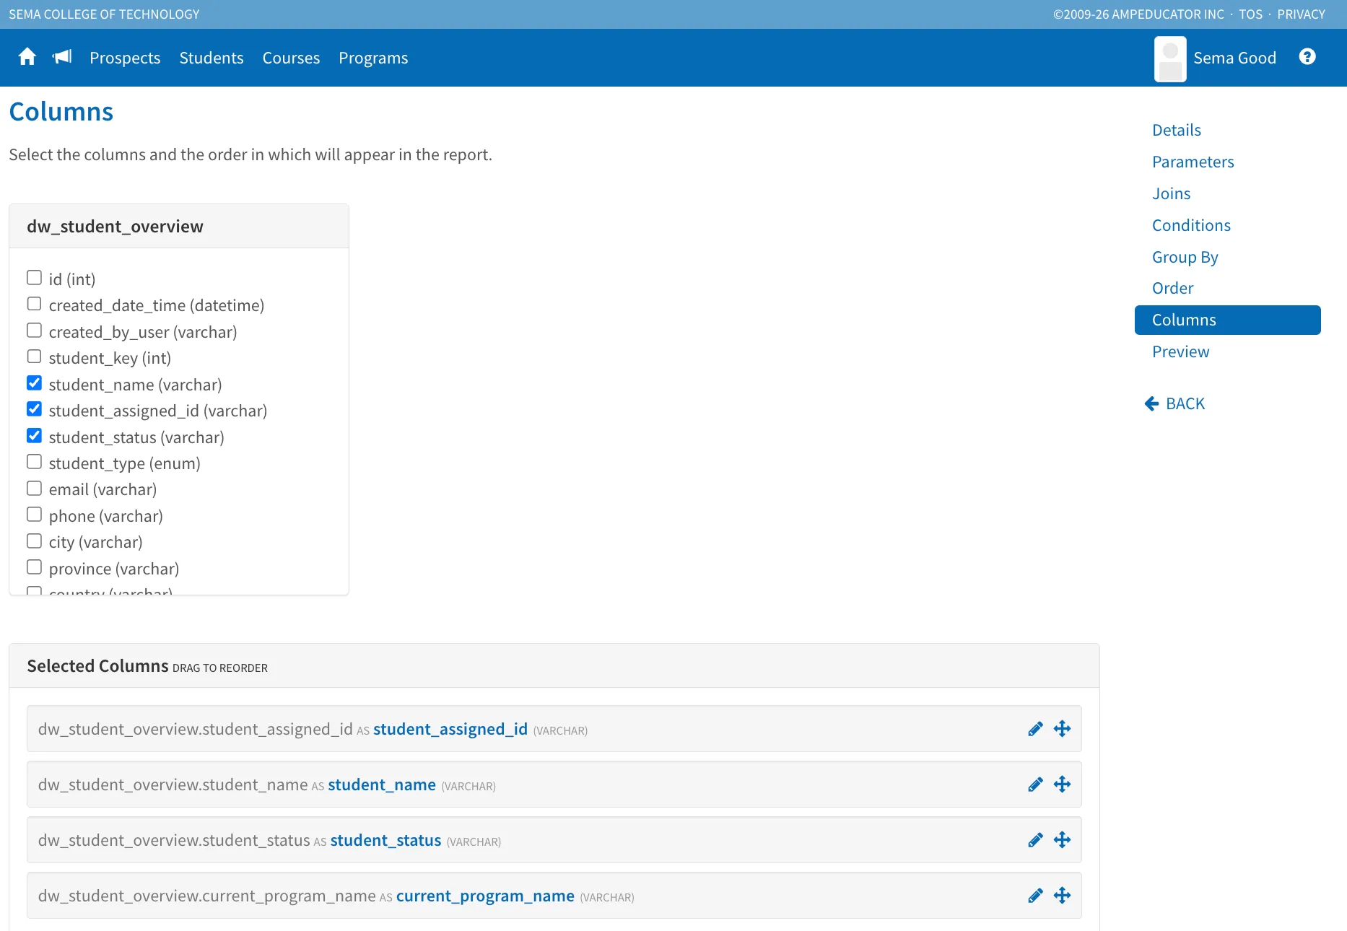The image size is (1347, 931).
Task: Grab move handle for current_program_name row
Action: point(1062,896)
